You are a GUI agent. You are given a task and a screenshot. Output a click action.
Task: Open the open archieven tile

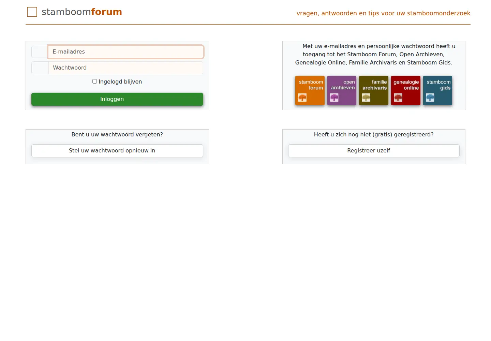click(342, 90)
